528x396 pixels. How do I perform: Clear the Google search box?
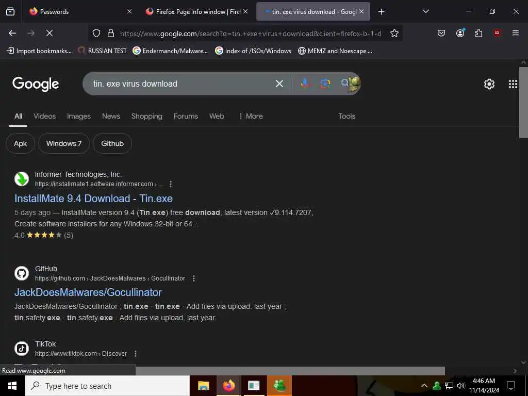coord(279,84)
